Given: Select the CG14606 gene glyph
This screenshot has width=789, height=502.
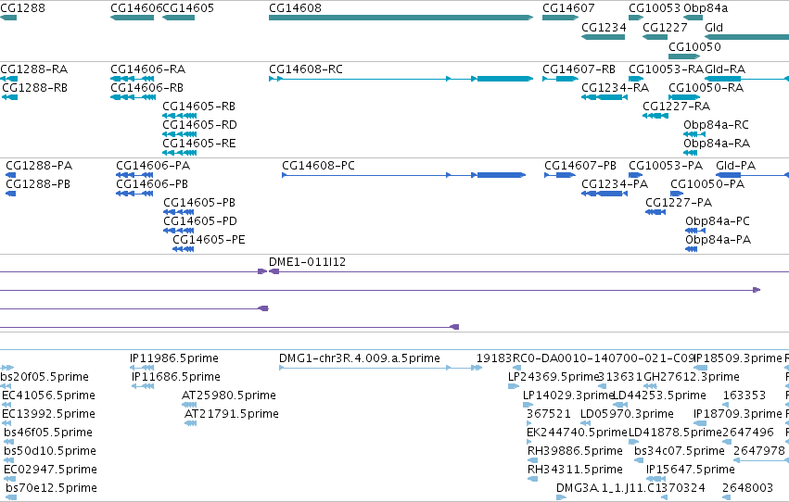Looking at the screenshot, I should click(x=133, y=18).
